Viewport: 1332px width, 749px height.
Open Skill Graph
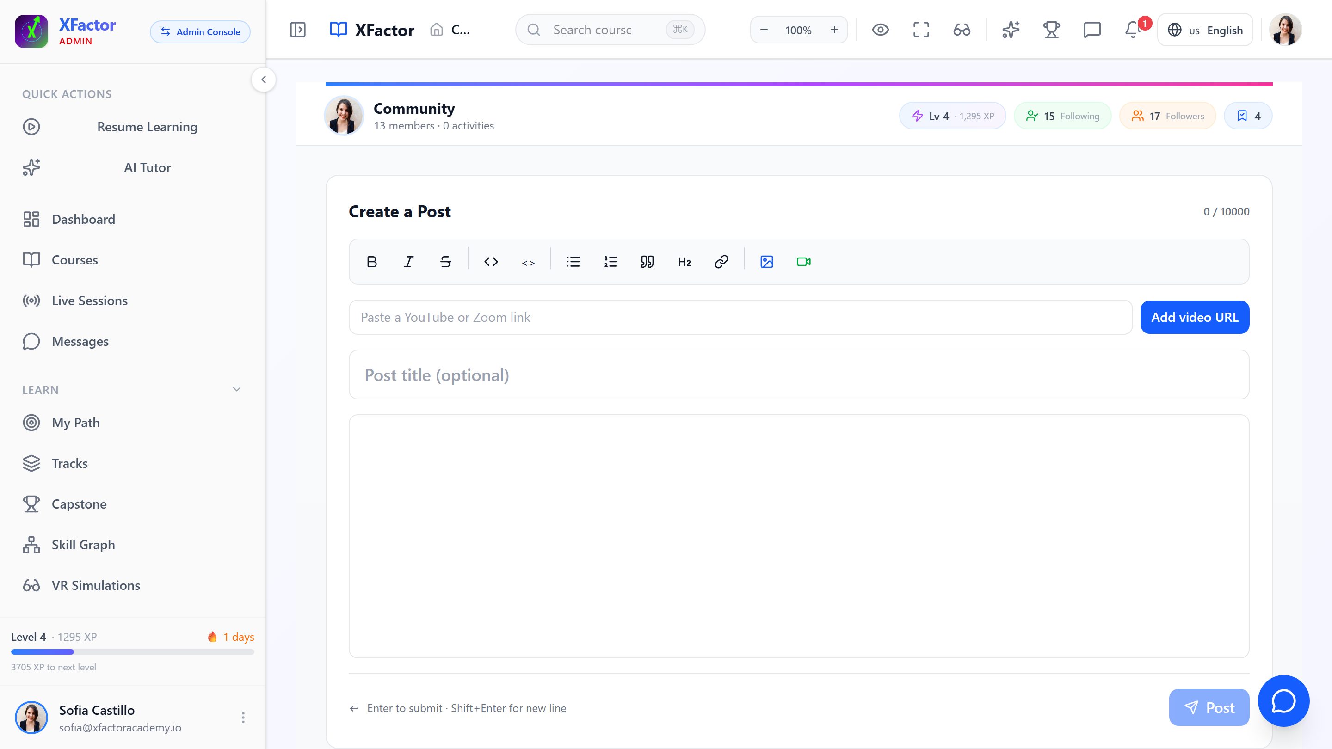[133, 544]
